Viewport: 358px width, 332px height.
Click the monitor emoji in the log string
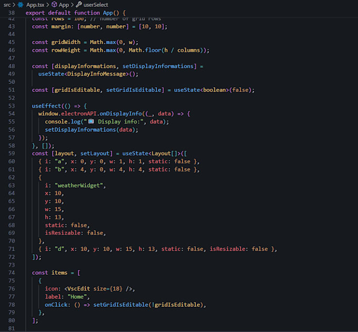91,121
